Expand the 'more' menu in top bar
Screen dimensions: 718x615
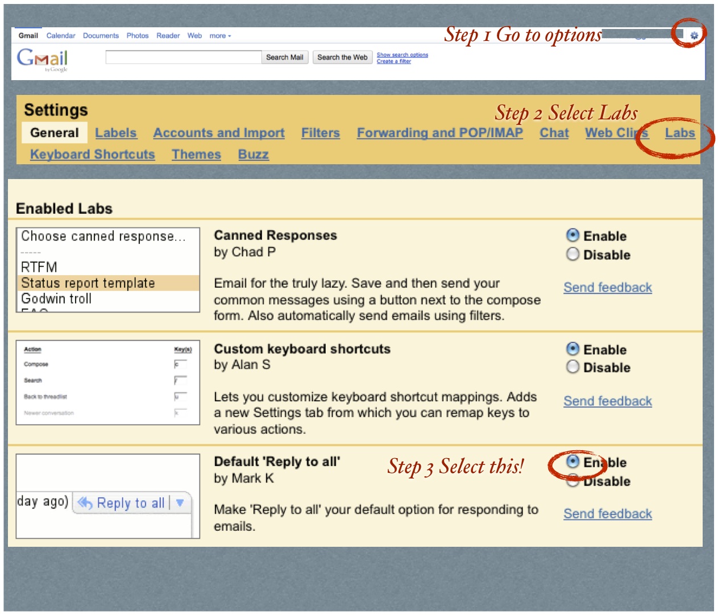click(220, 36)
